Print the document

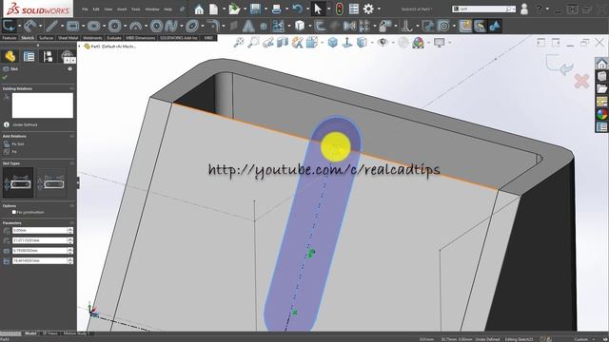click(x=277, y=9)
